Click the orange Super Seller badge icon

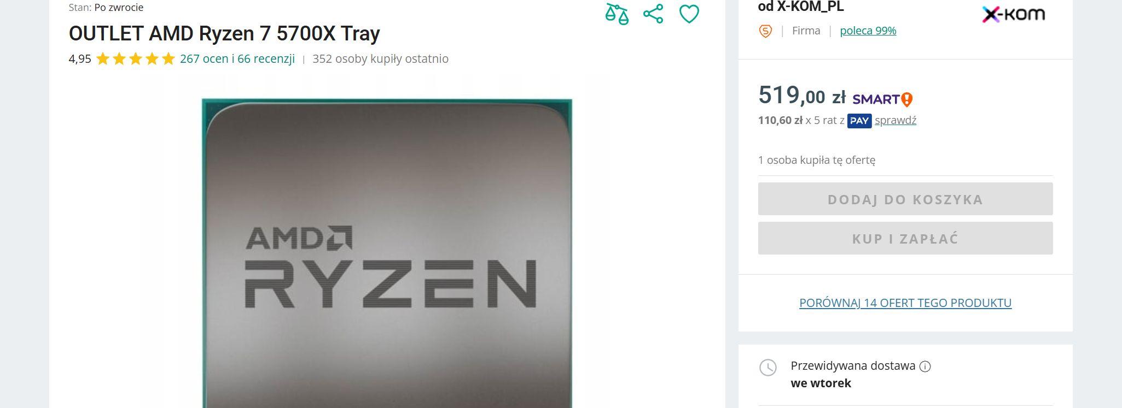(x=765, y=31)
